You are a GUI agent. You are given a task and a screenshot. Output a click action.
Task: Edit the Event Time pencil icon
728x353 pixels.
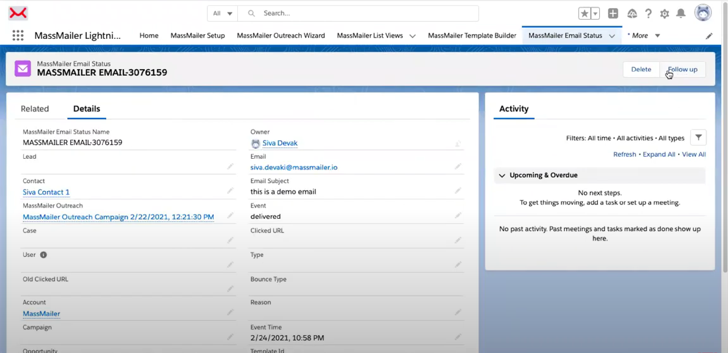click(458, 337)
